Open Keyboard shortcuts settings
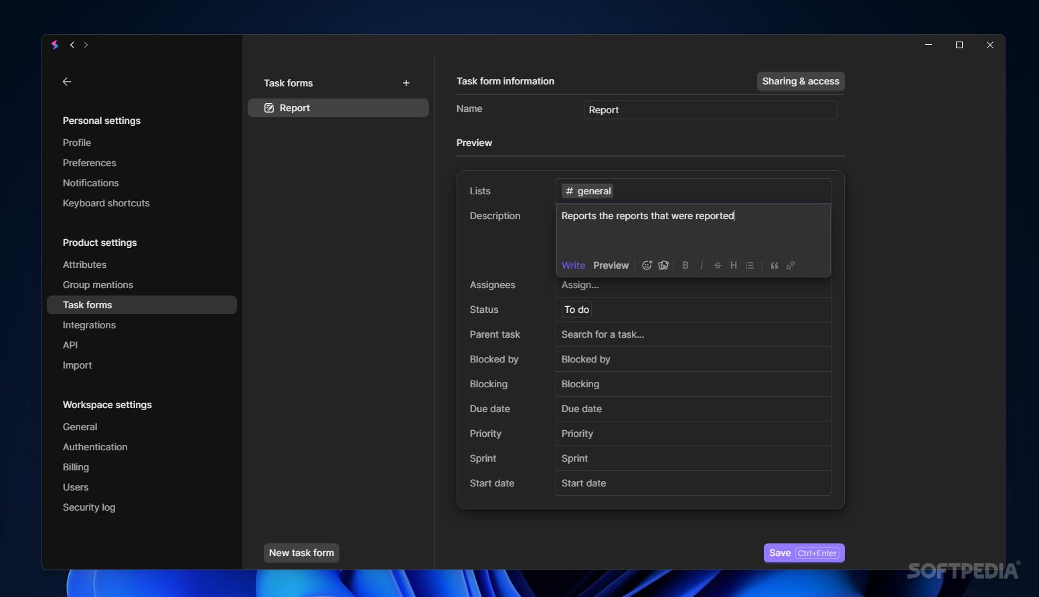The height and width of the screenshot is (597, 1039). coord(106,203)
